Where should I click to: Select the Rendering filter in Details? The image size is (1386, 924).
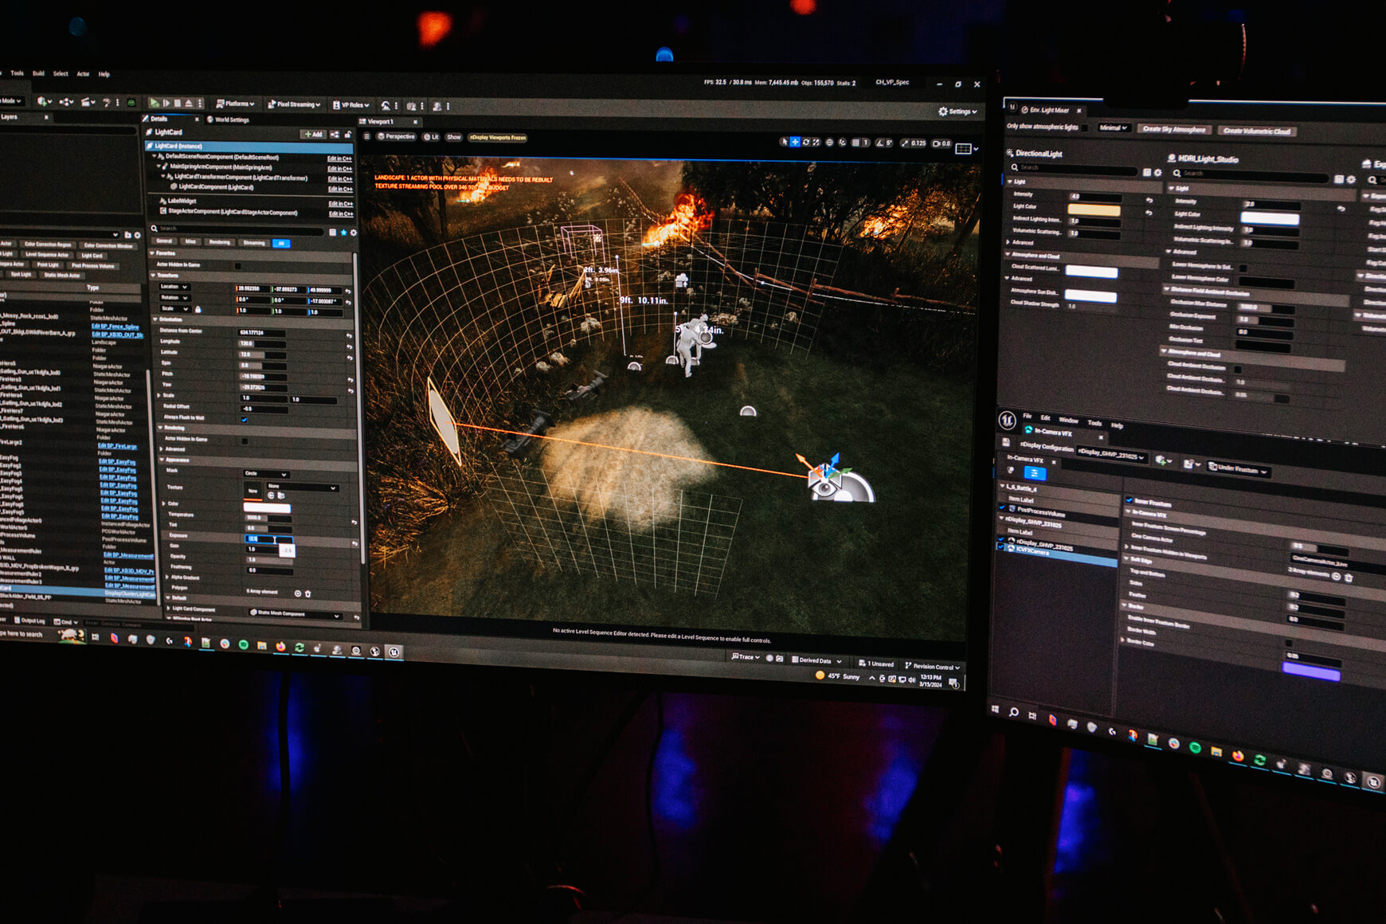tap(220, 242)
